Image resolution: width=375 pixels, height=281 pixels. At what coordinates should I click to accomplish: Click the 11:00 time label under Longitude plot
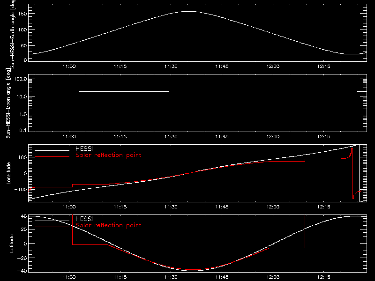(69, 207)
